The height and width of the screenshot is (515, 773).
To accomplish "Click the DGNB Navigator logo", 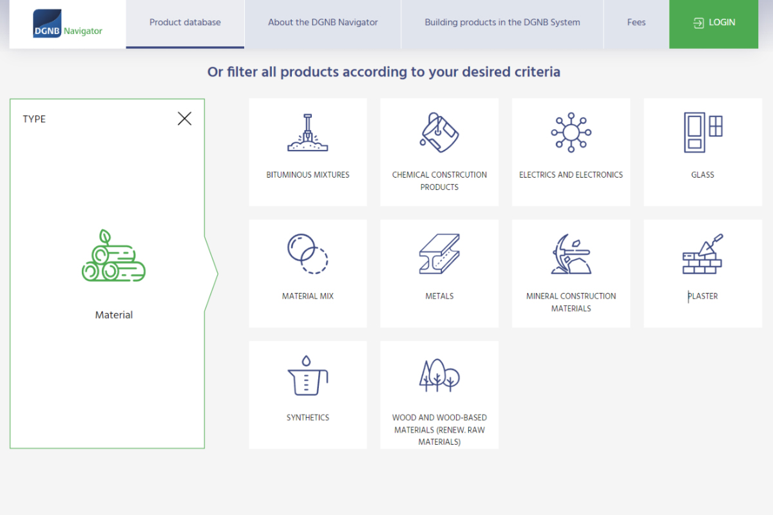I will point(68,24).
